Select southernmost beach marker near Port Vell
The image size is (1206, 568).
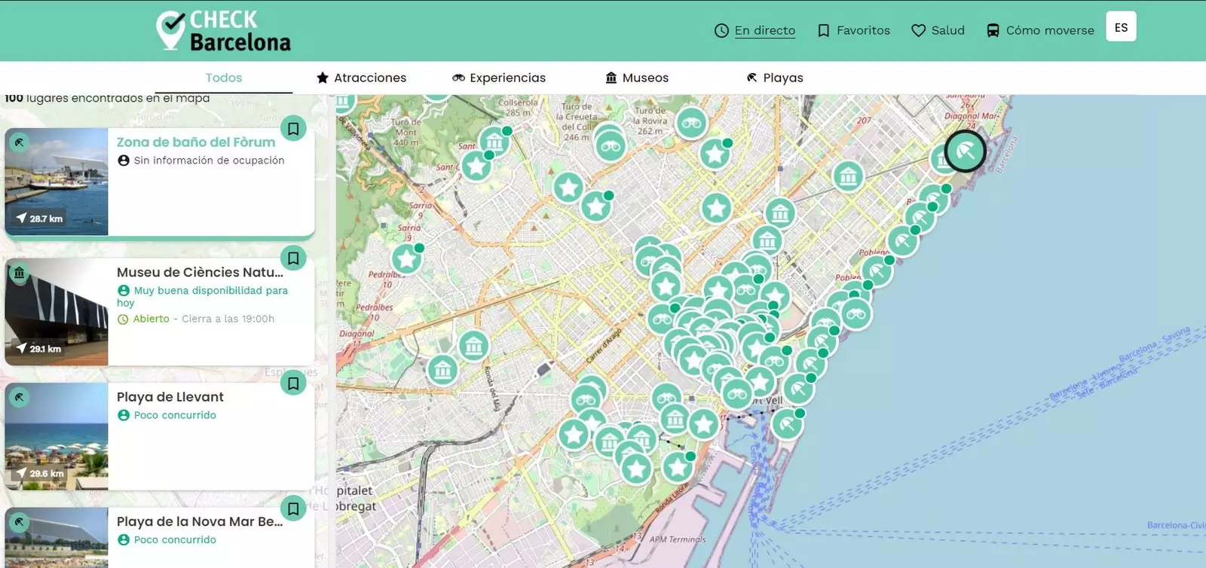click(787, 425)
